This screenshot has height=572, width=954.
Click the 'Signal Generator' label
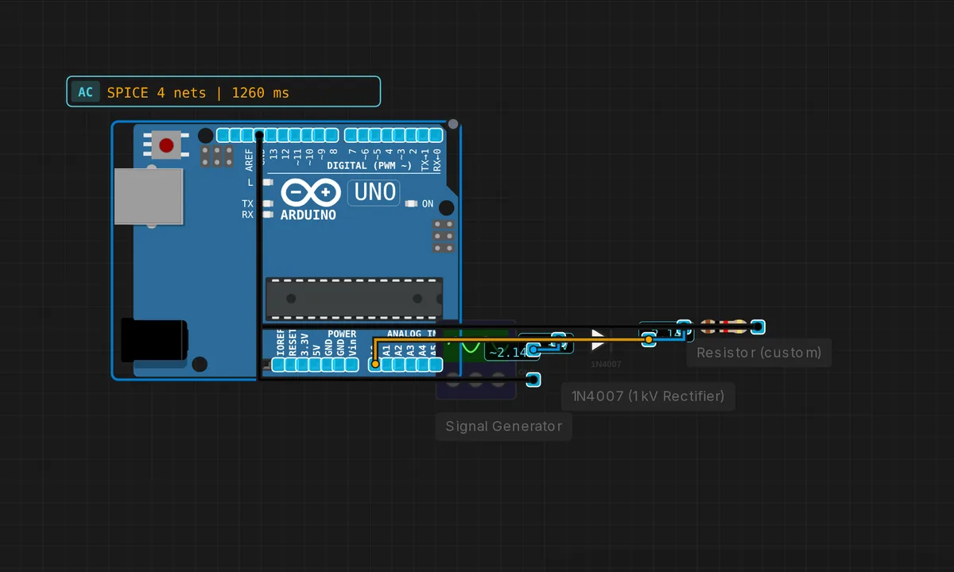click(504, 427)
